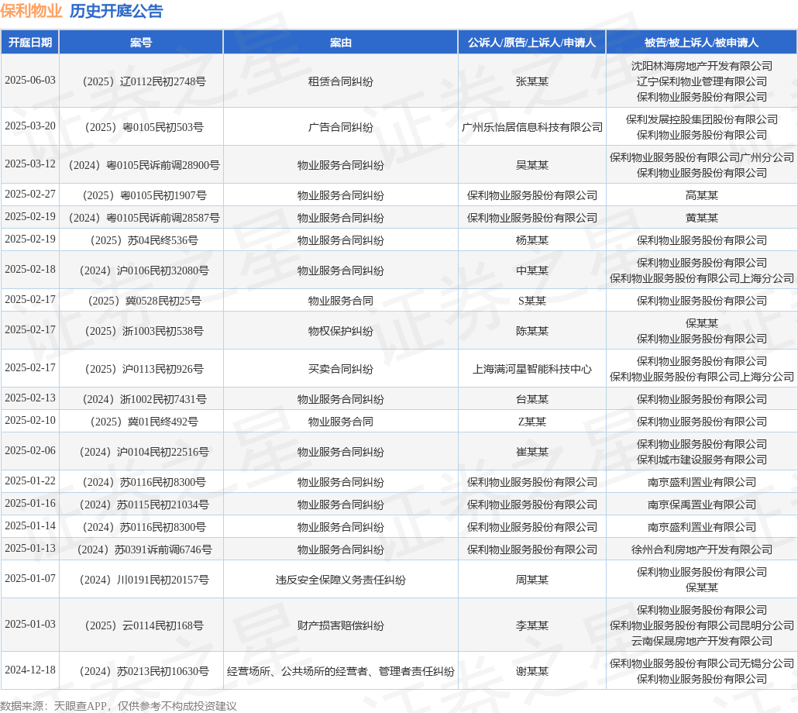798x713 pixels.
Task: Click case number (2025)浙1003民初538号
Action: coord(144,331)
